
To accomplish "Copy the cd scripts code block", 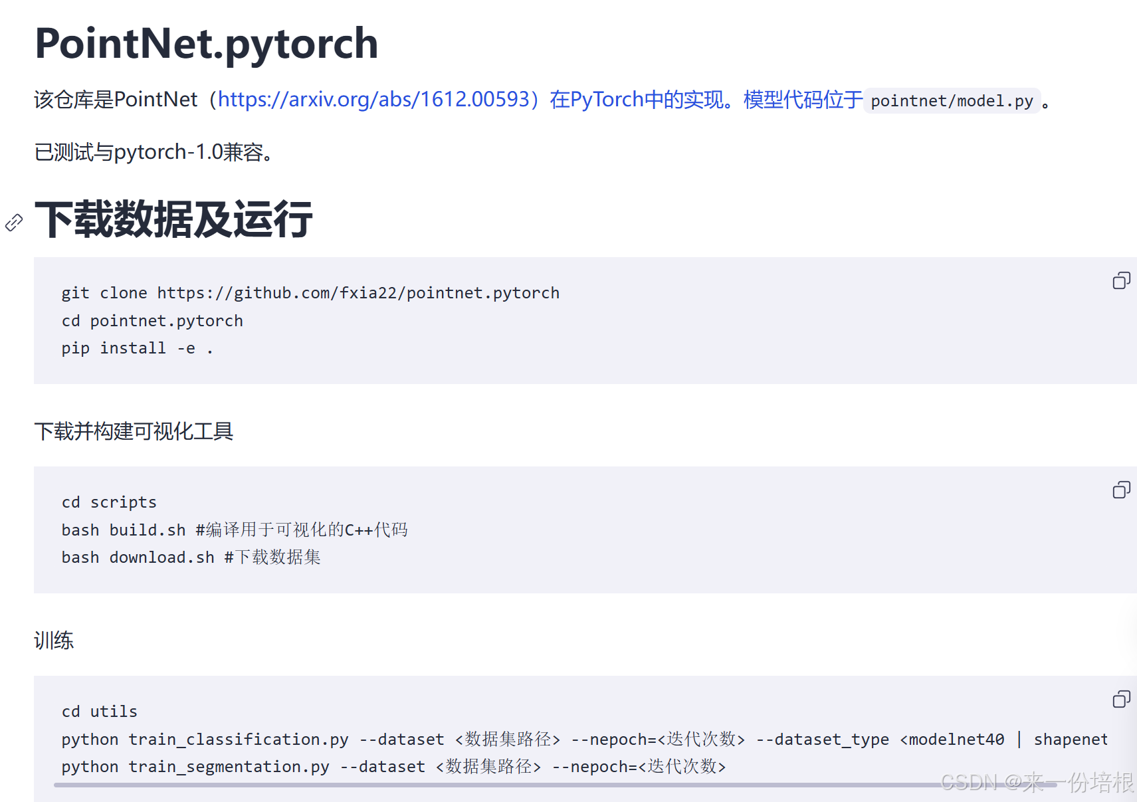I will point(1121,490).
